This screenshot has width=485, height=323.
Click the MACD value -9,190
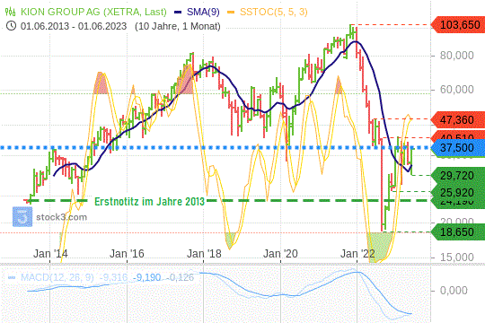(146, 277)
